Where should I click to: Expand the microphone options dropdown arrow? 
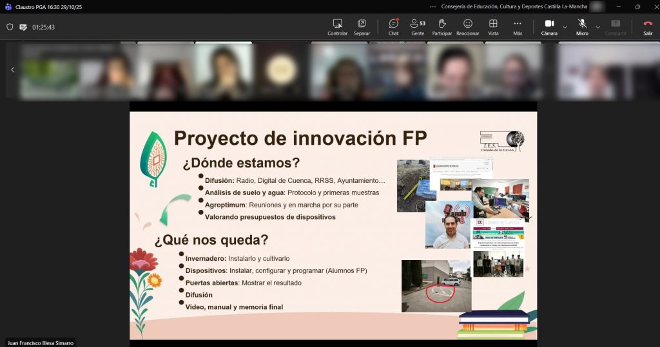point(597,27)
